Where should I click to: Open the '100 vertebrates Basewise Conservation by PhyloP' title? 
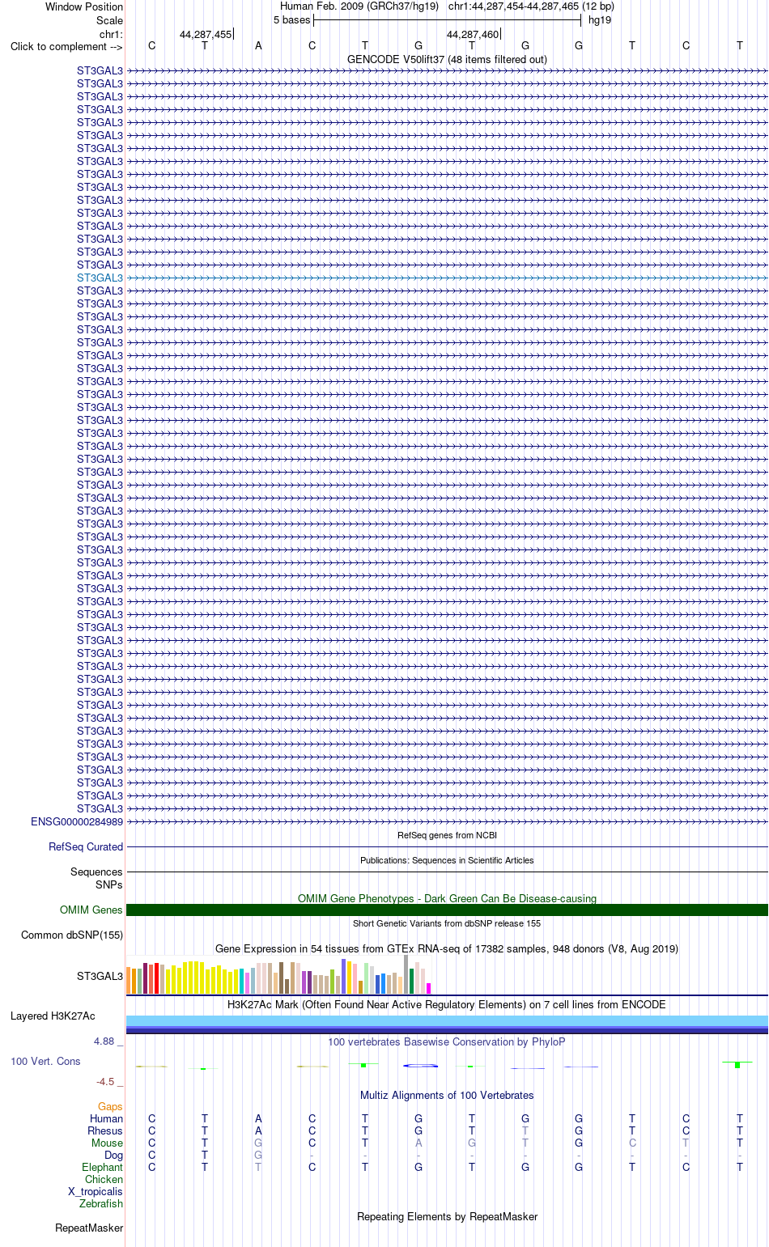(447, 1041)
